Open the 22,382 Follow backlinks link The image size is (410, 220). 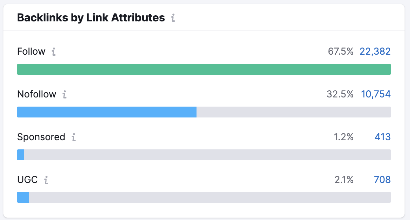(375, 51)
